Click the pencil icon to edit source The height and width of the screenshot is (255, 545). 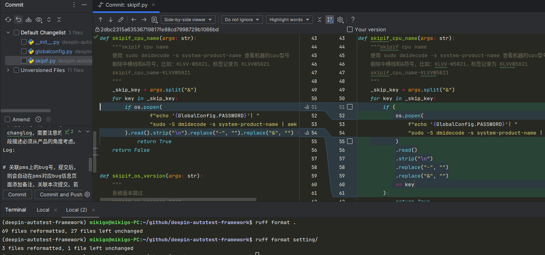pos(121,20)
